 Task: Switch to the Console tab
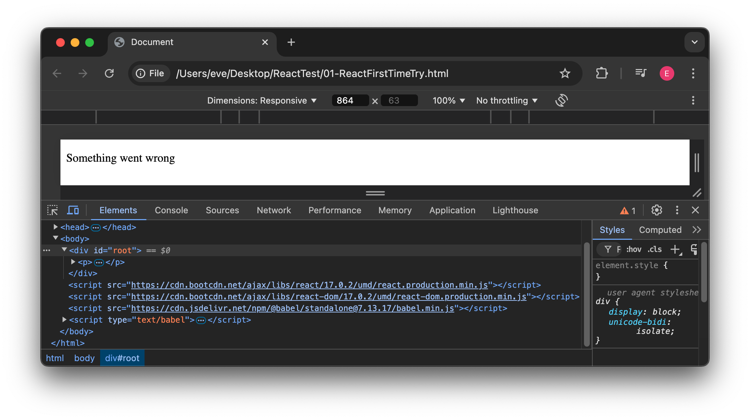click(171, 210)
